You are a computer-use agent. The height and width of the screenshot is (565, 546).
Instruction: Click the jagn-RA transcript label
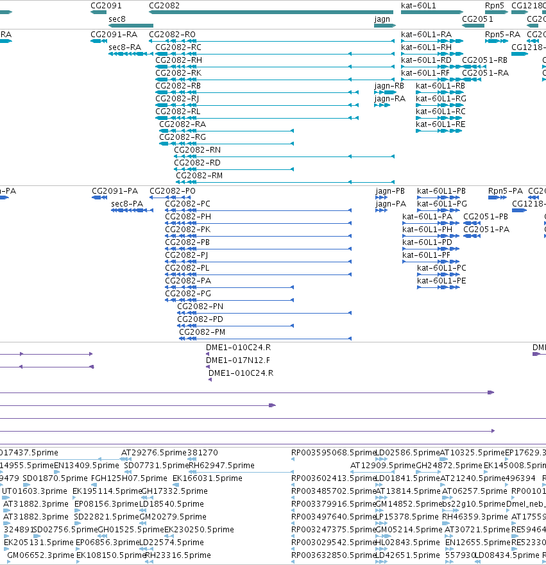click(390, 98)
